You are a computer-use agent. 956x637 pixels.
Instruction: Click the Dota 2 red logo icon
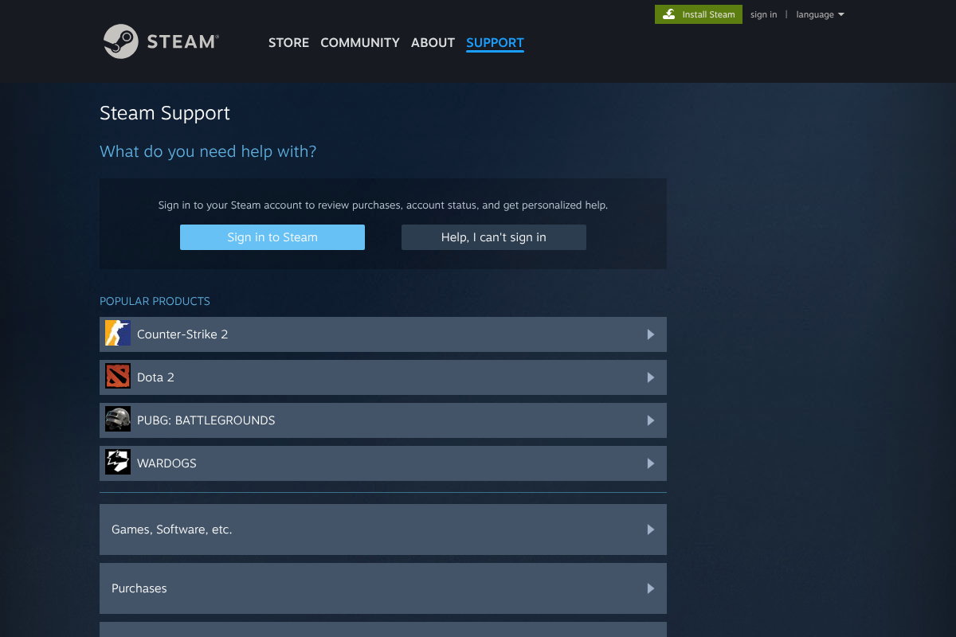point(118,377)
